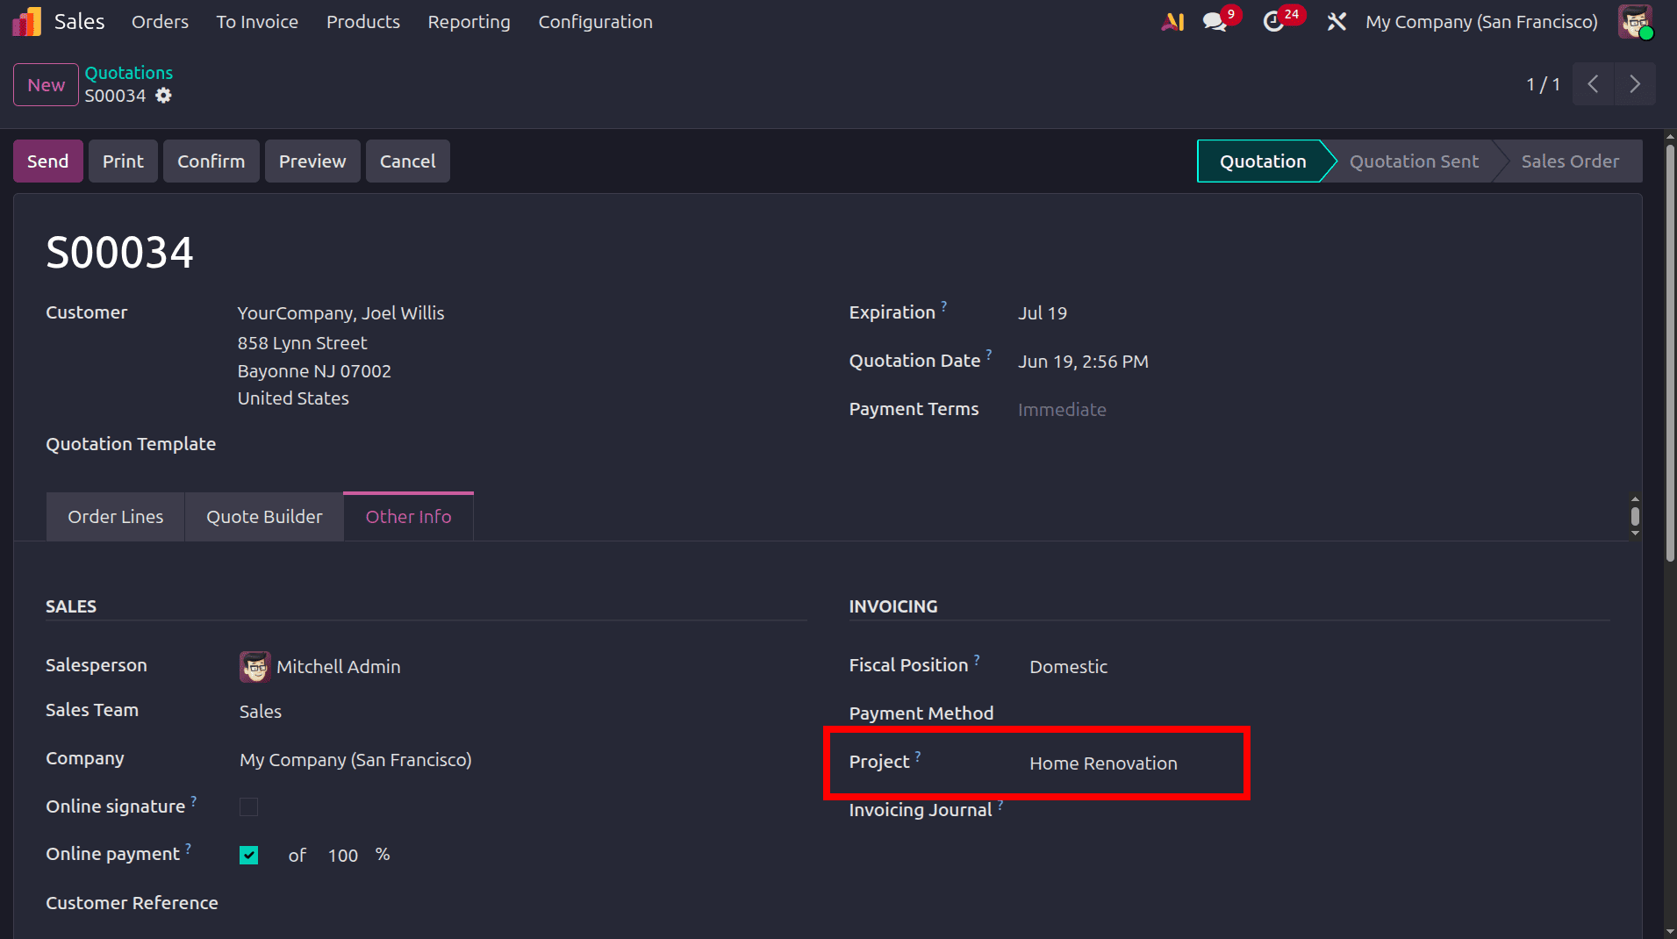This screenshot has height=939, width=1677.
Task: Click the Send button
Action: point(48,161)
